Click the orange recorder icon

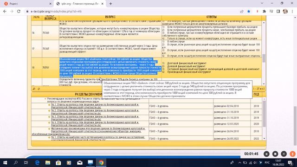[x=292, y=154]
